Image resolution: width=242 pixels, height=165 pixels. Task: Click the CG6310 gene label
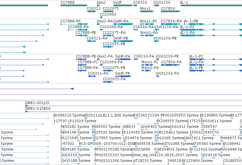[x=140, y=3]
